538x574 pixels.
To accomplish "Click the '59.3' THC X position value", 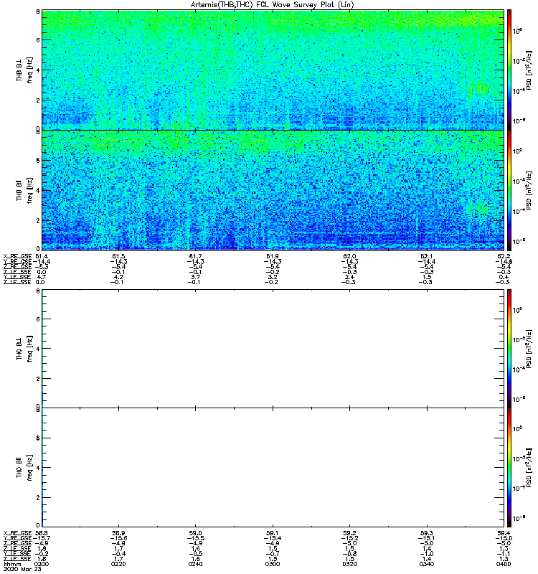I will click(x=427, y=533).
